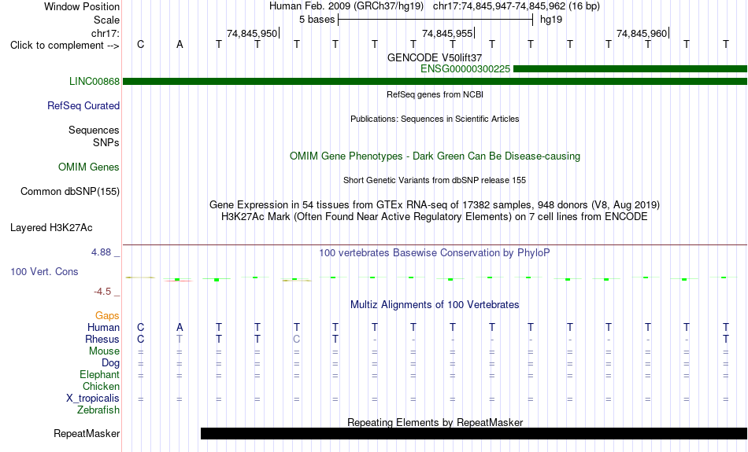
Task: Click the '5 bases' scale bar
Action: click(x=435, y=20)
